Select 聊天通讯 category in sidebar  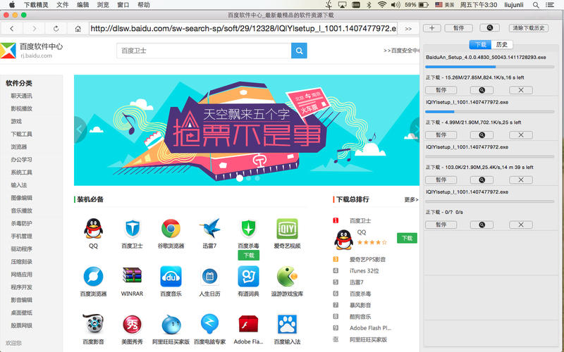point(22,96)
